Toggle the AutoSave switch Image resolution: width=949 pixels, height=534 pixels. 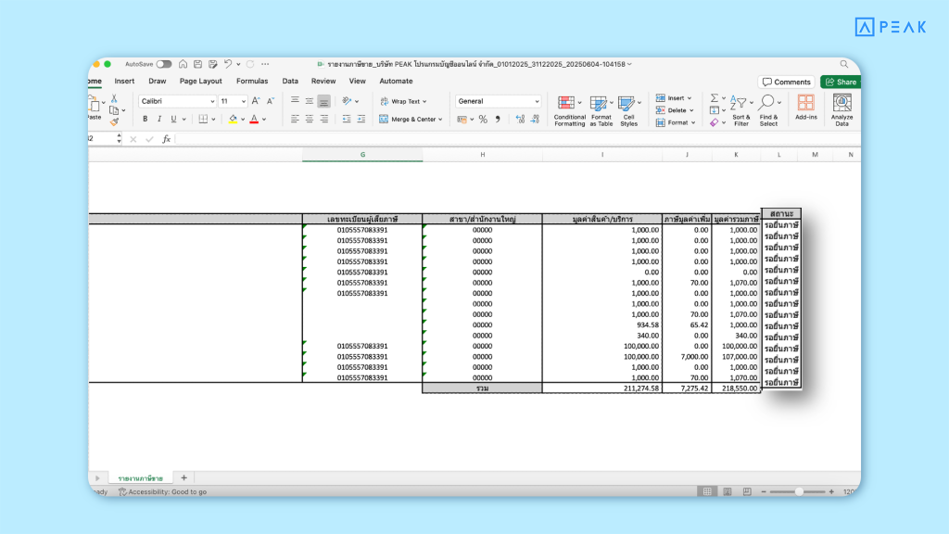coord(163,64)
